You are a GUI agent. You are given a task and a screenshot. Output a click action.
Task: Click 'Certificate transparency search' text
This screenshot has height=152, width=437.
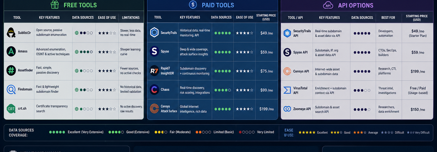(x=52, y=109)
